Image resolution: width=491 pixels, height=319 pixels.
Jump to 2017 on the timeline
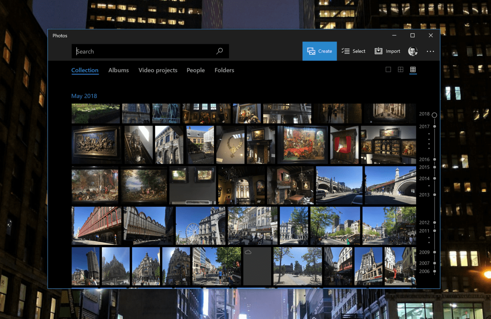click(x=424, y=126)
